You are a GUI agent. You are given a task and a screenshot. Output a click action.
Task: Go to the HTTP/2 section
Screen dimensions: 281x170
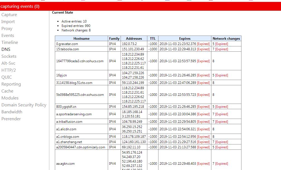click(8, 70)
